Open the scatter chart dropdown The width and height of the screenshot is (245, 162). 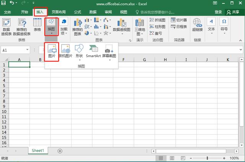(98, 33)
